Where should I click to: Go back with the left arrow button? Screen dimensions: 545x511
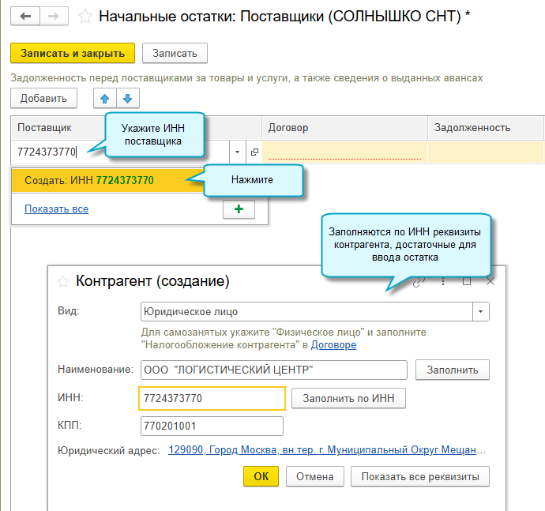(x=25, y=16)
